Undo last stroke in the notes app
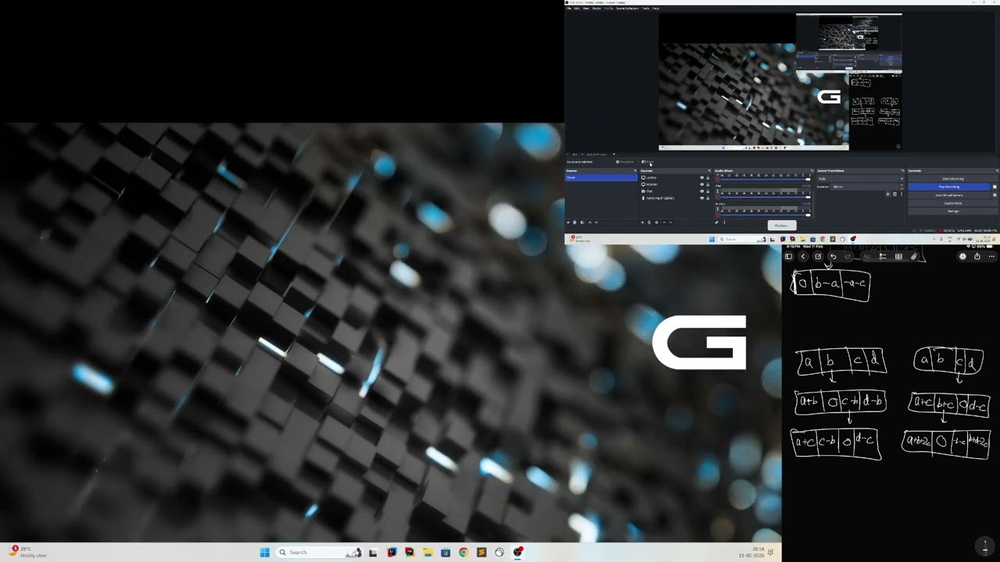Screen dimensions: 1000x562 (x=833, y=256)
